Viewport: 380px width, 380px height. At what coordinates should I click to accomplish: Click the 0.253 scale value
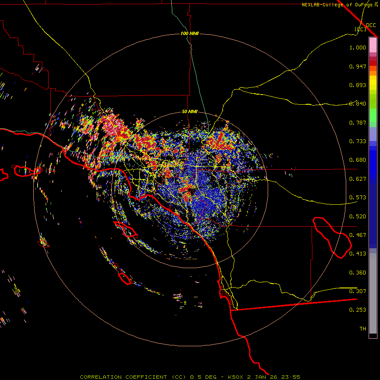(x=358, y=310)
